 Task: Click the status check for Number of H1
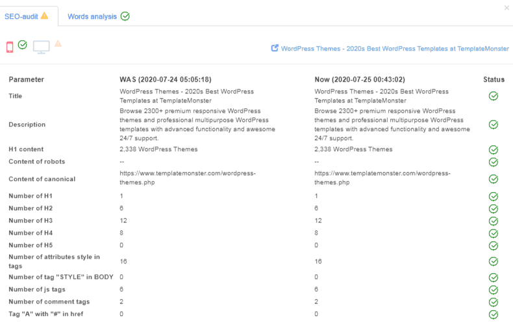494,197
